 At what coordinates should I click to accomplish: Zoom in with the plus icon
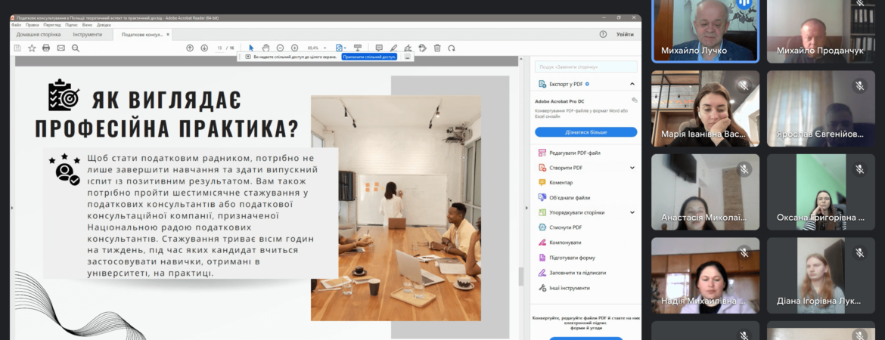(x=295, y=48)
